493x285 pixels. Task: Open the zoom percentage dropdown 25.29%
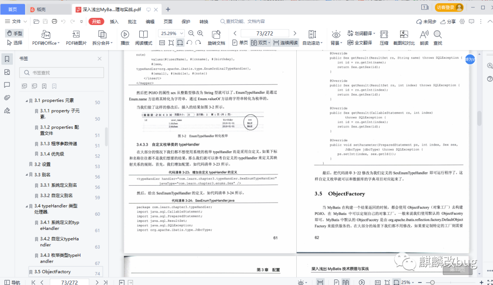point(181,33)
